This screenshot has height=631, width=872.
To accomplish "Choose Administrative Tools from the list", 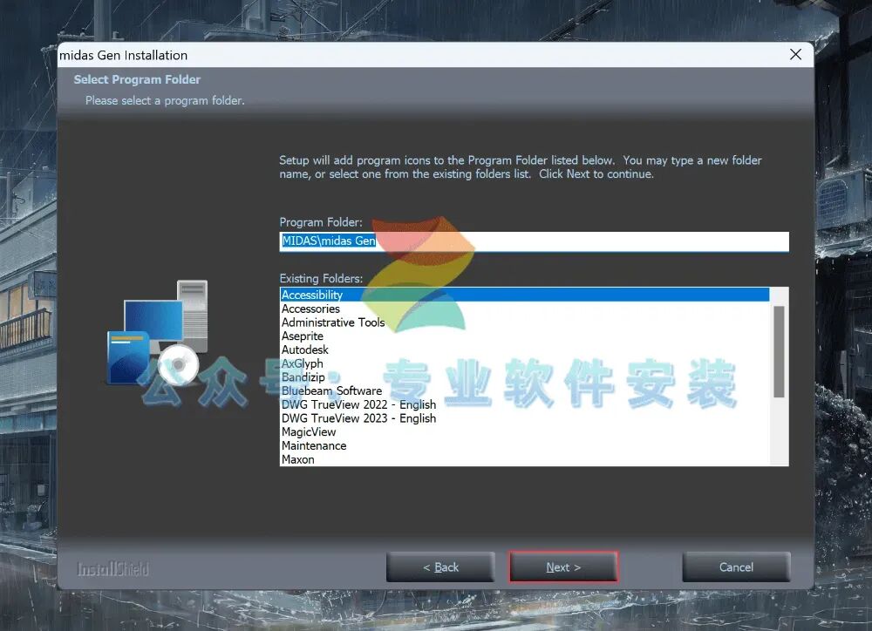I will (524, 322).
